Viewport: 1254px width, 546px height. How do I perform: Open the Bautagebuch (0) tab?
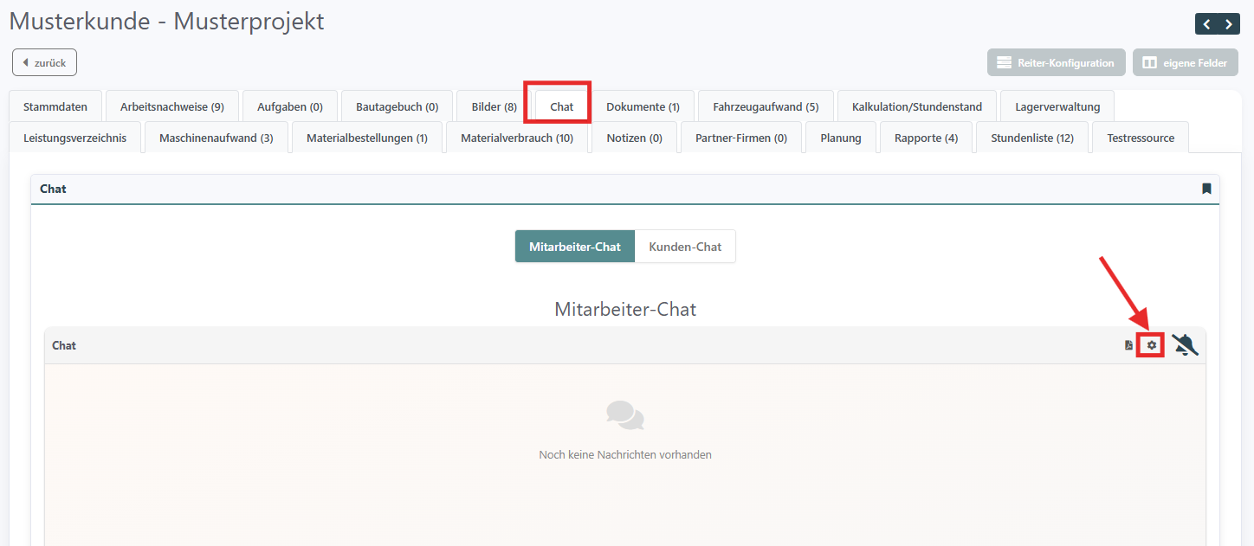pos(398,106)
